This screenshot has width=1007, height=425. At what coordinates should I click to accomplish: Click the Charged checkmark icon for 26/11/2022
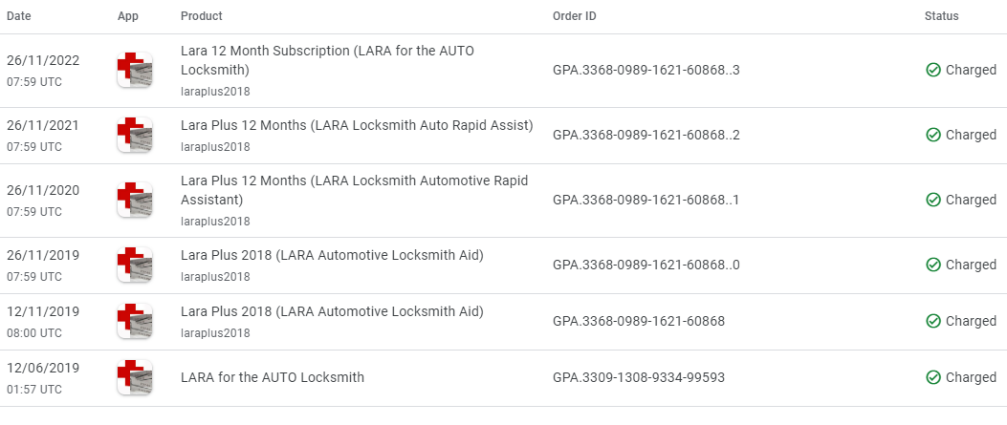(933, 70)
